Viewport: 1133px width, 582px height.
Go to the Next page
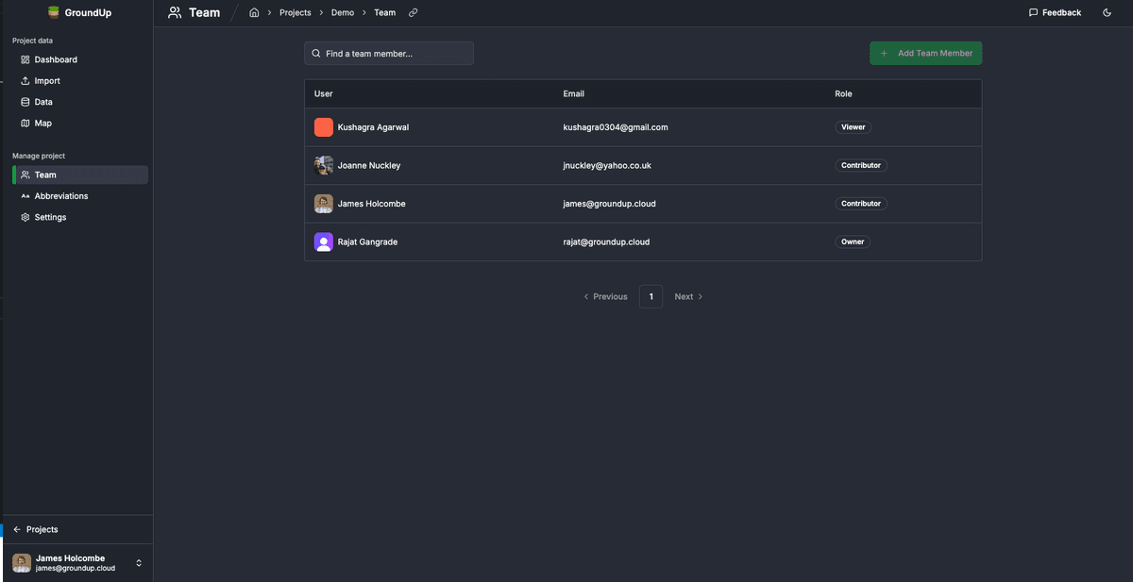tap(688, 296)
